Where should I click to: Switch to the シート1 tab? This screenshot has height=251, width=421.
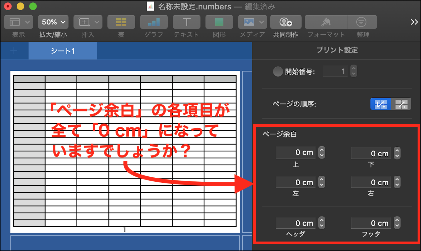pos(63,51)
